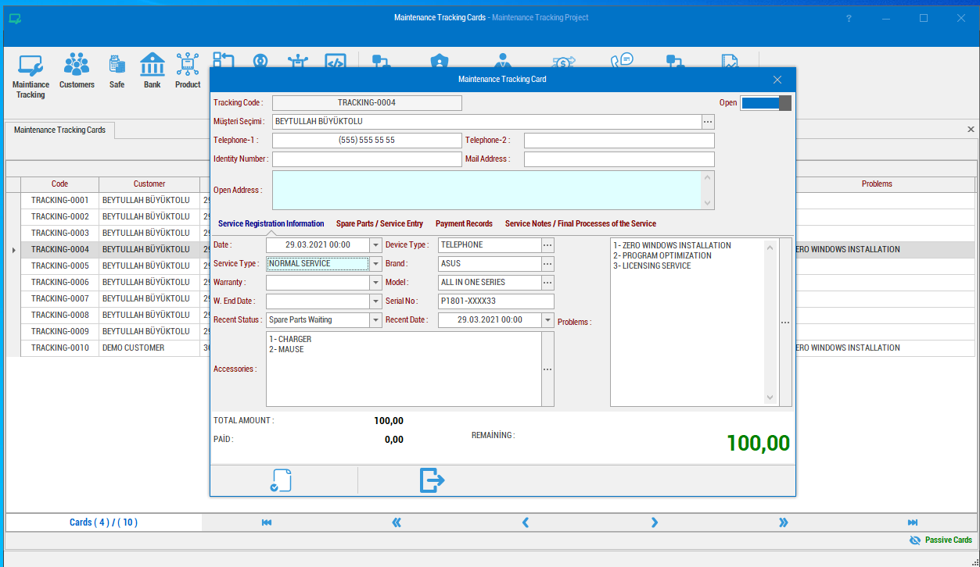Go to last record navigation icon
980x567 pixels.
pos(912,522)
